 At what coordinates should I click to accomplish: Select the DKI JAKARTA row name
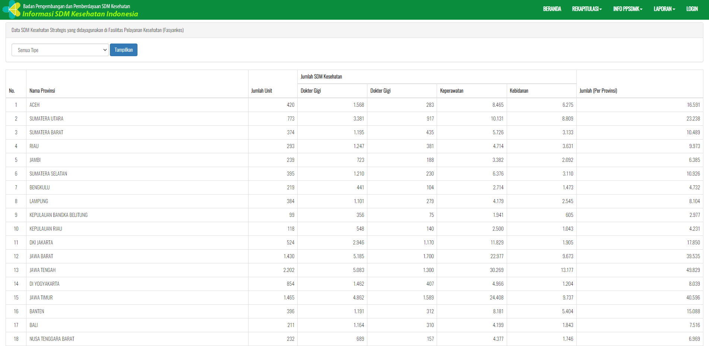pos(41,243)
